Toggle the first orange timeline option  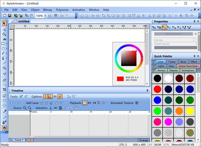(x=45, y=96)
